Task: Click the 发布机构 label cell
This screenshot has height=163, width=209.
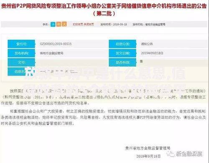Action: [x=21, y=53]
